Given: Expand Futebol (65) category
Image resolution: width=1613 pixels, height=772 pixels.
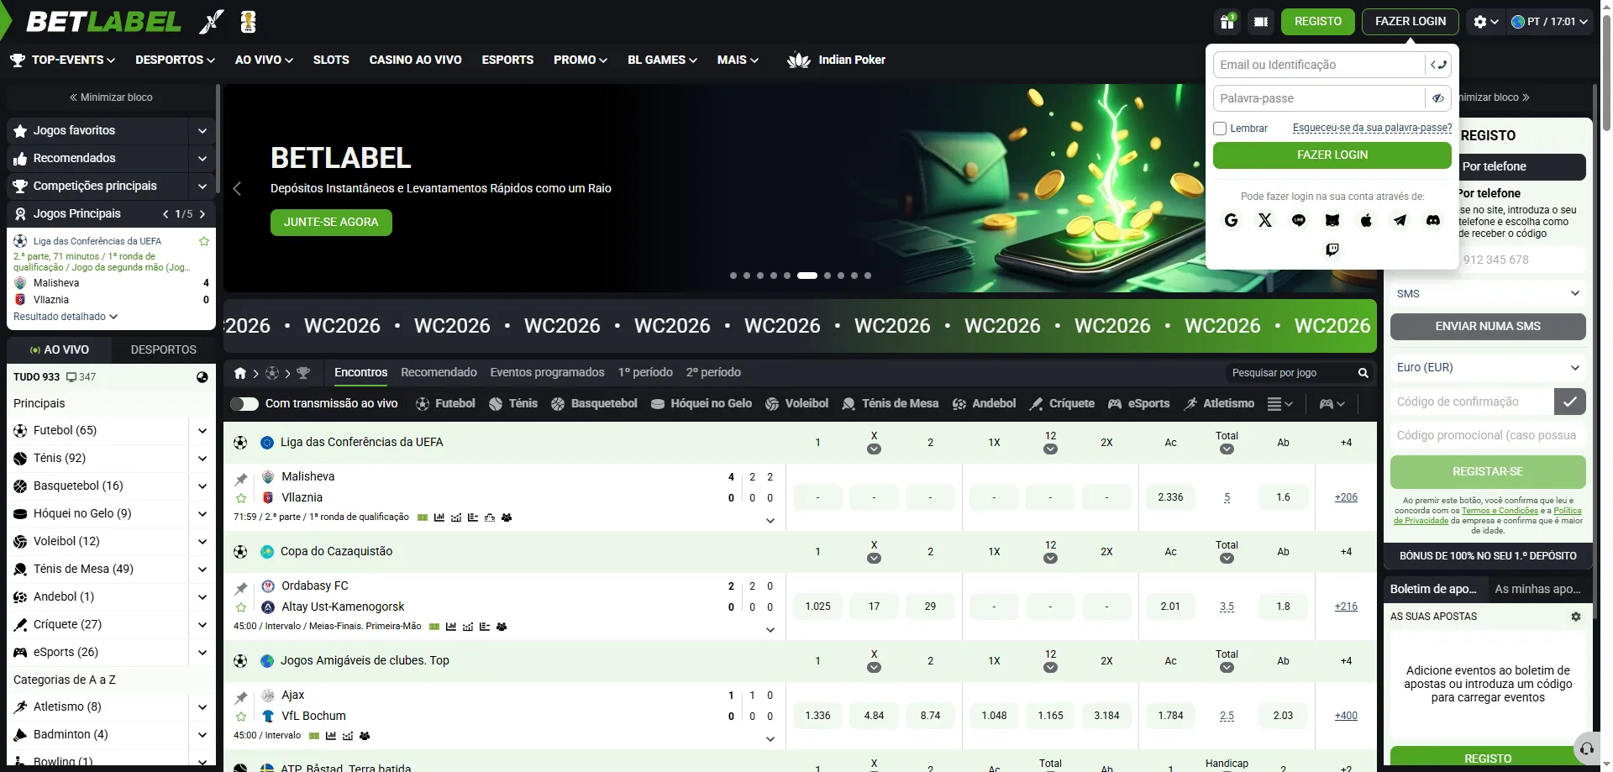Looking at the screenshot, I should (202, 431).
